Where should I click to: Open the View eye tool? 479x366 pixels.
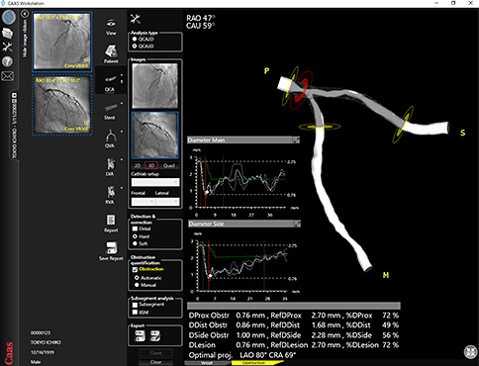point(111,27)
